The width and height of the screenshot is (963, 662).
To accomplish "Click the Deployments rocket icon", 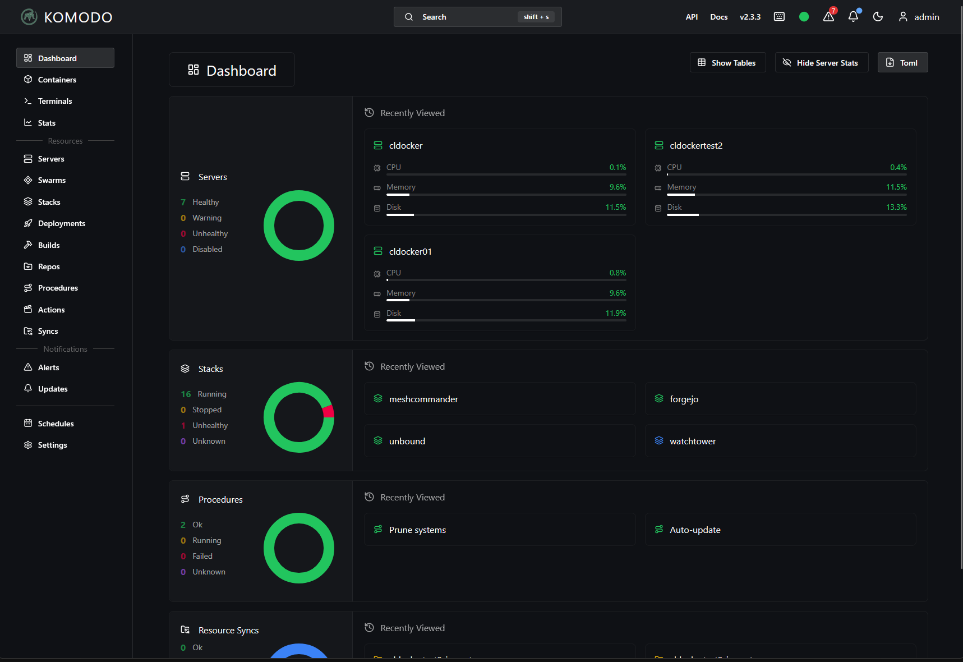I will click(x=28, y=223).
